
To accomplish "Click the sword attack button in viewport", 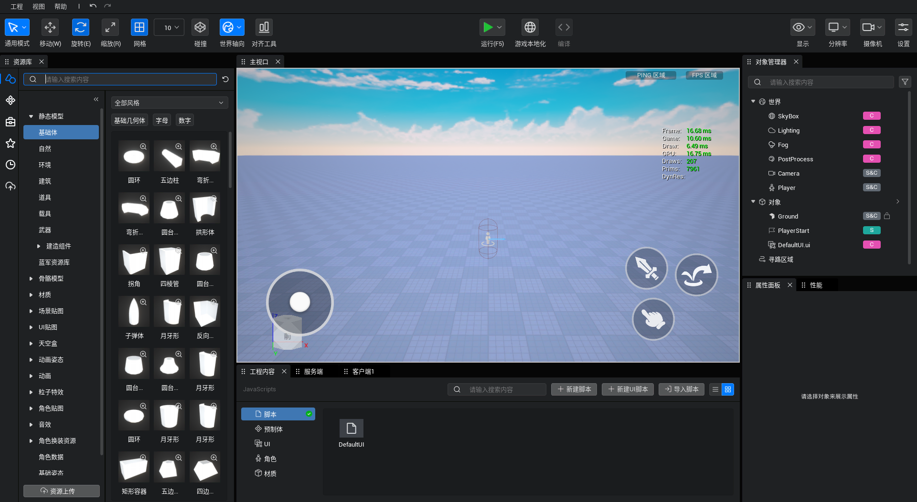I will pos(647,268).
